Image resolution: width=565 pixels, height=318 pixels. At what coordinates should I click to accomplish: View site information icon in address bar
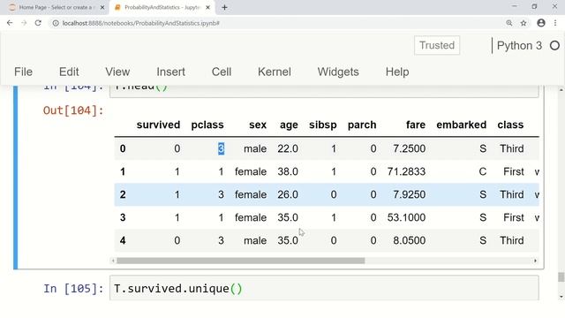[56, 23]
